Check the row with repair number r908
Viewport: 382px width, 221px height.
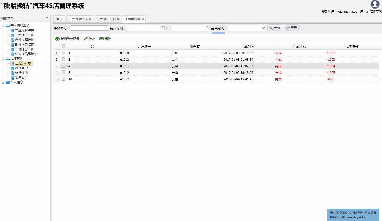(x=63, y=79)
